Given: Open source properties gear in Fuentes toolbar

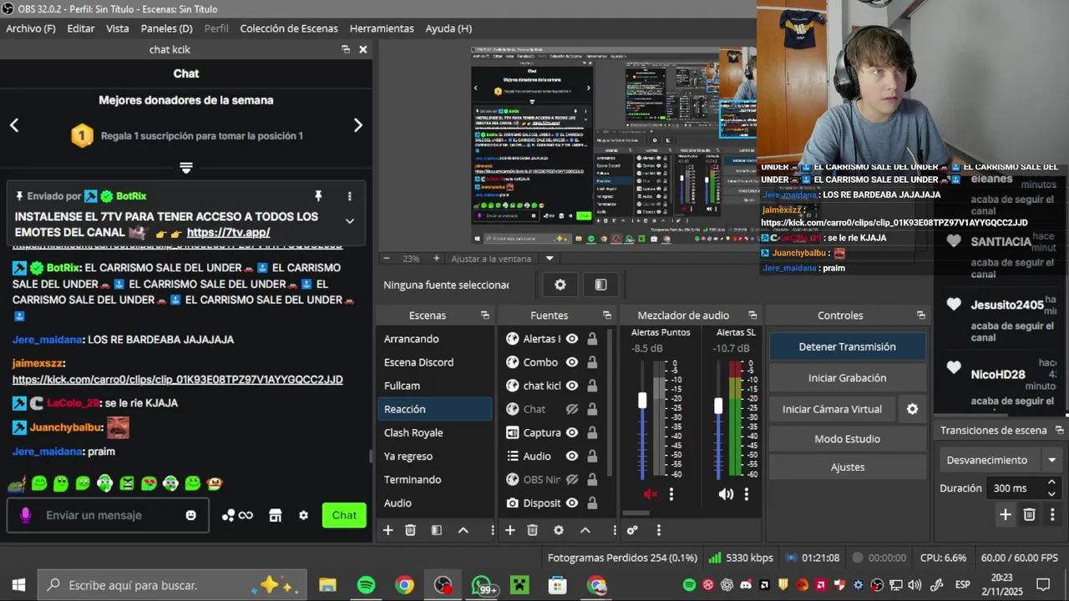Looking at the screenshot, I should 558,530.
